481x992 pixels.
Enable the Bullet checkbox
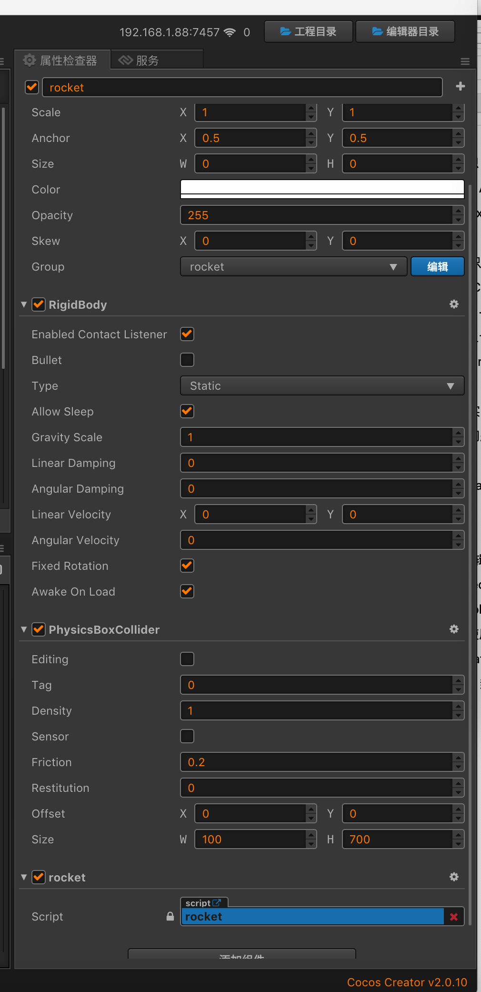[x=187, y=360]
